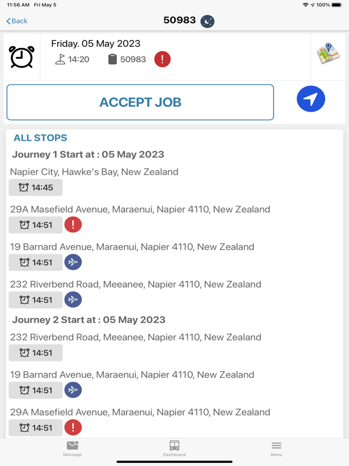Tap the blue navigation arrow icon
This screenshot has height=466, width=349.
pos(311,99)
